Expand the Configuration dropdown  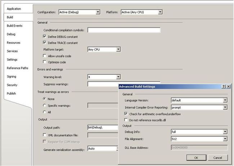(x=98, y=12)
